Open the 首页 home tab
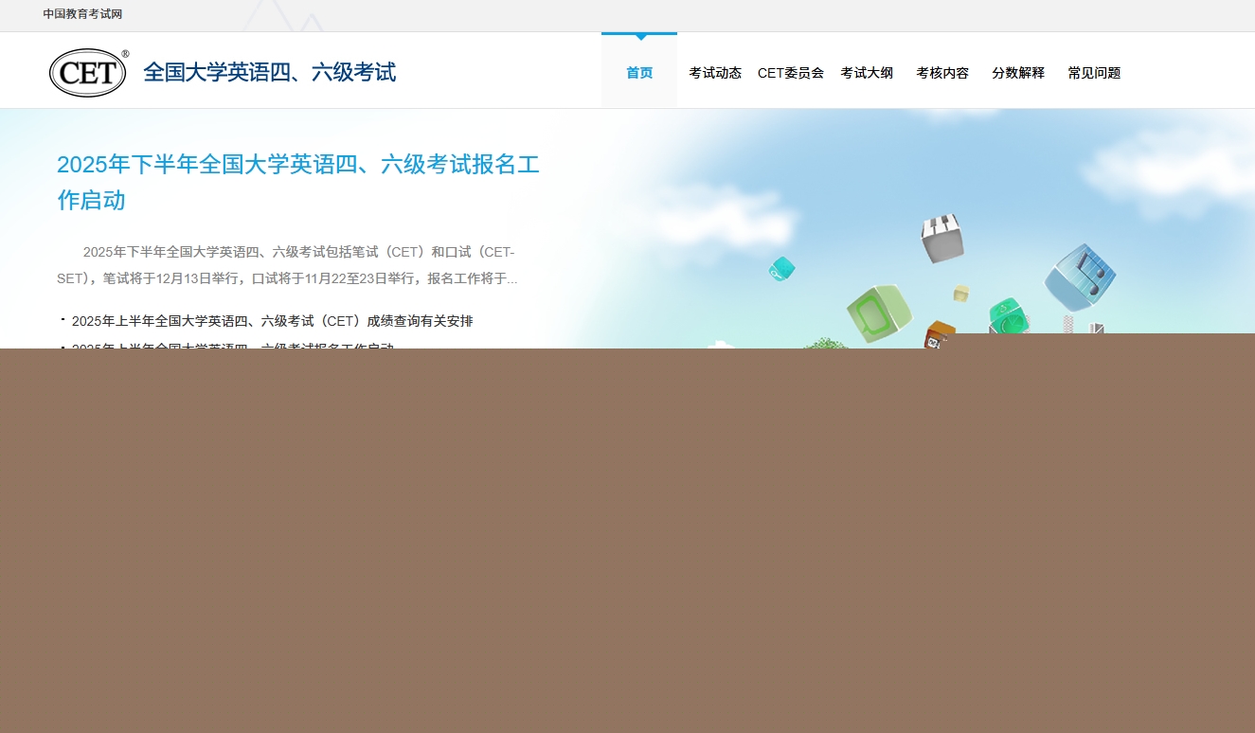This screenshot has height=733, width=1255. (x=639, y=73)
